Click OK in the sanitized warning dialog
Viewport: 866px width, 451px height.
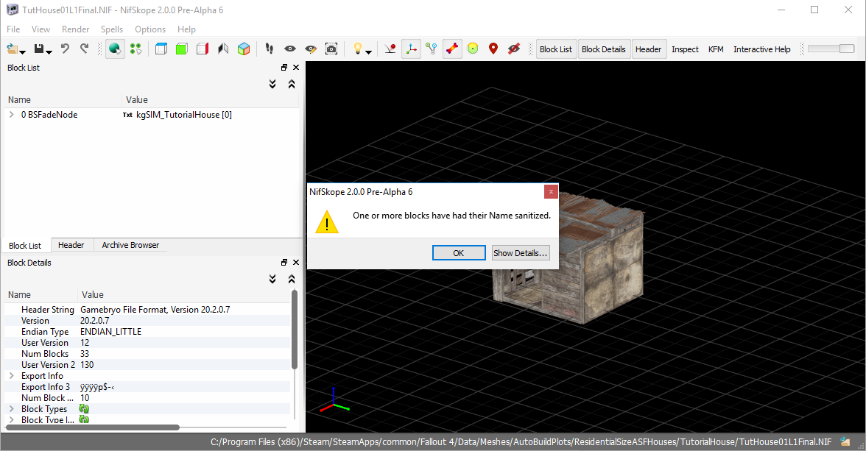pyautogui.click(x=458, y=253)
